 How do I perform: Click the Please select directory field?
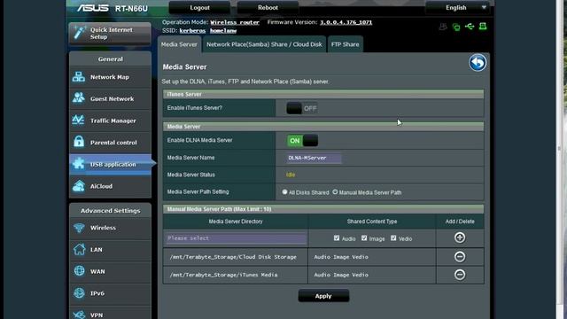(236, 238)
